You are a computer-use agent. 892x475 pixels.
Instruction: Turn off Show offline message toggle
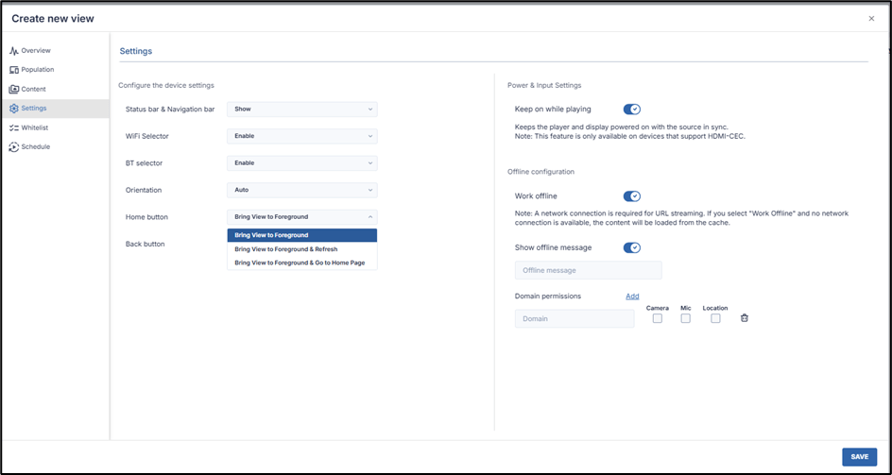click(632, 247)
